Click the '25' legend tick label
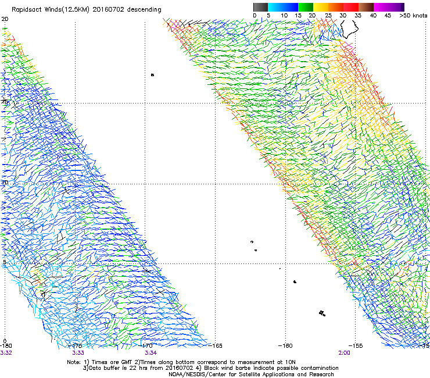This screenshot has width=430, height=378. coord(328,16)
